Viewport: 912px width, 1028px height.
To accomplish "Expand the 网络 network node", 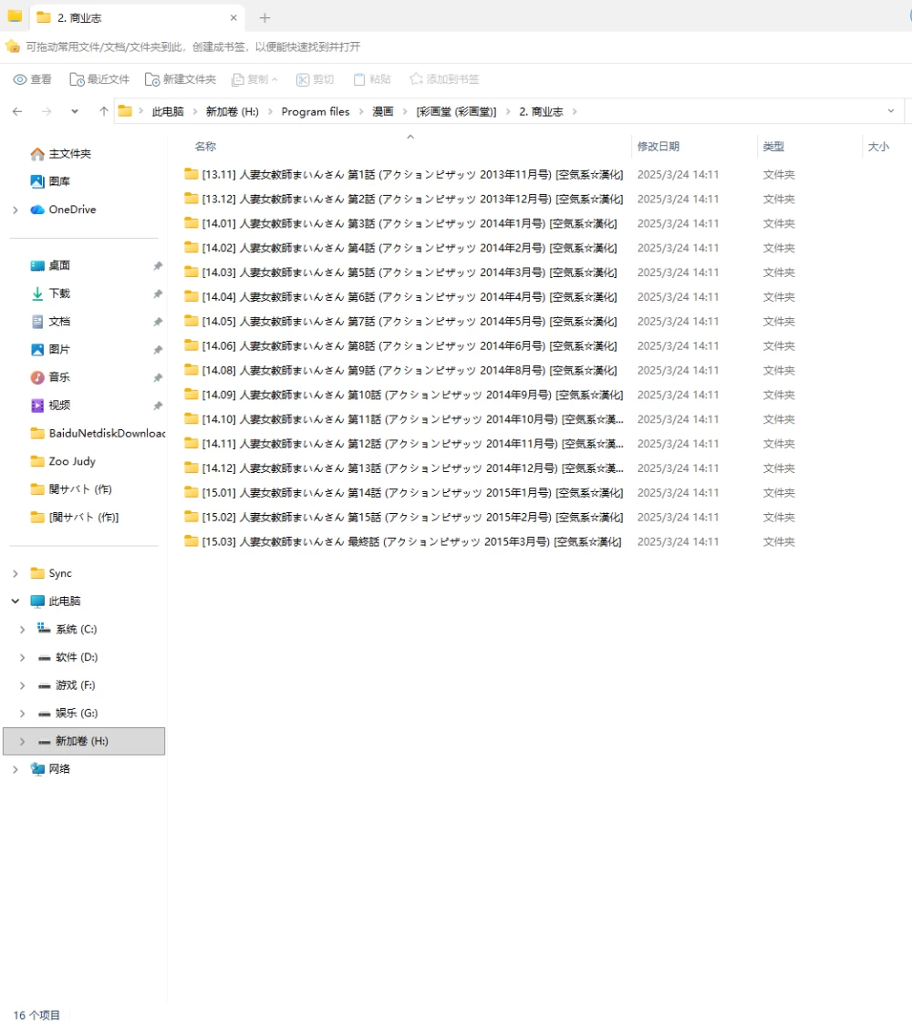I will 16,769.
